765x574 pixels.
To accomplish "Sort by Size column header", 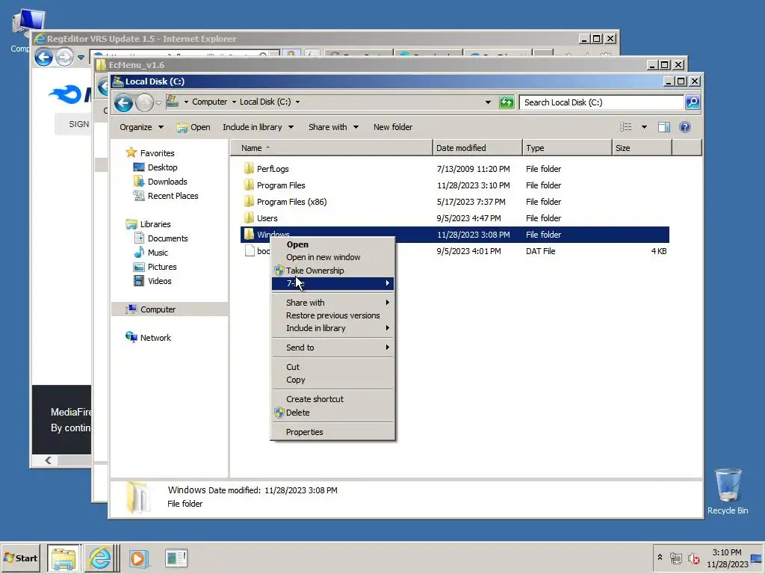I will coord(642,148).
